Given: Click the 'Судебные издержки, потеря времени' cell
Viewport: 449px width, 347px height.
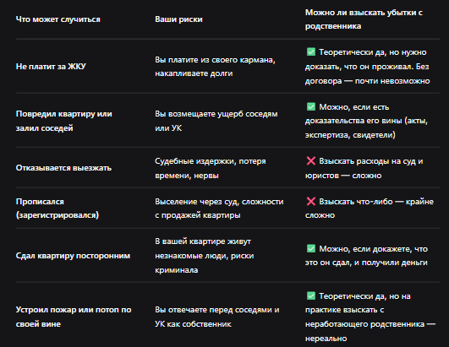Looking at the screenshot, I should click(211, 168).
